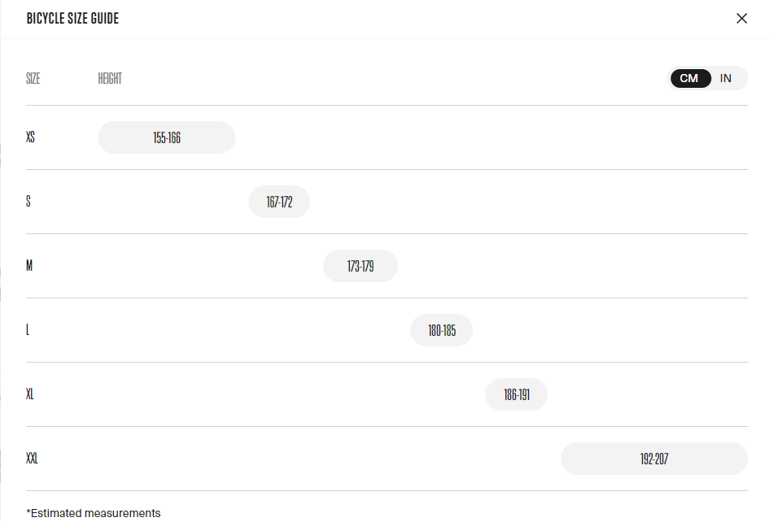769x522 pixels.
Task: Switch units to IN
Action: (x=726, y=78)
